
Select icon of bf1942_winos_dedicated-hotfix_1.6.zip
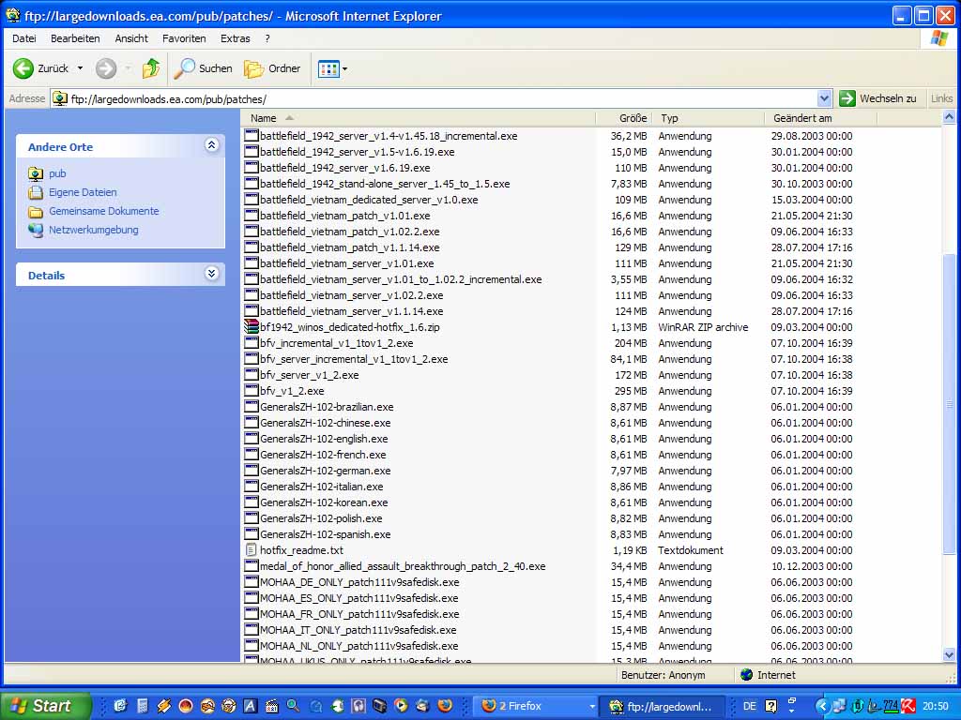[x=252, y=327]
